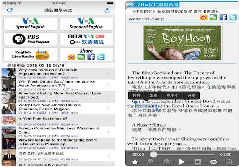Open VOA Special English section

tap(30, 24)
